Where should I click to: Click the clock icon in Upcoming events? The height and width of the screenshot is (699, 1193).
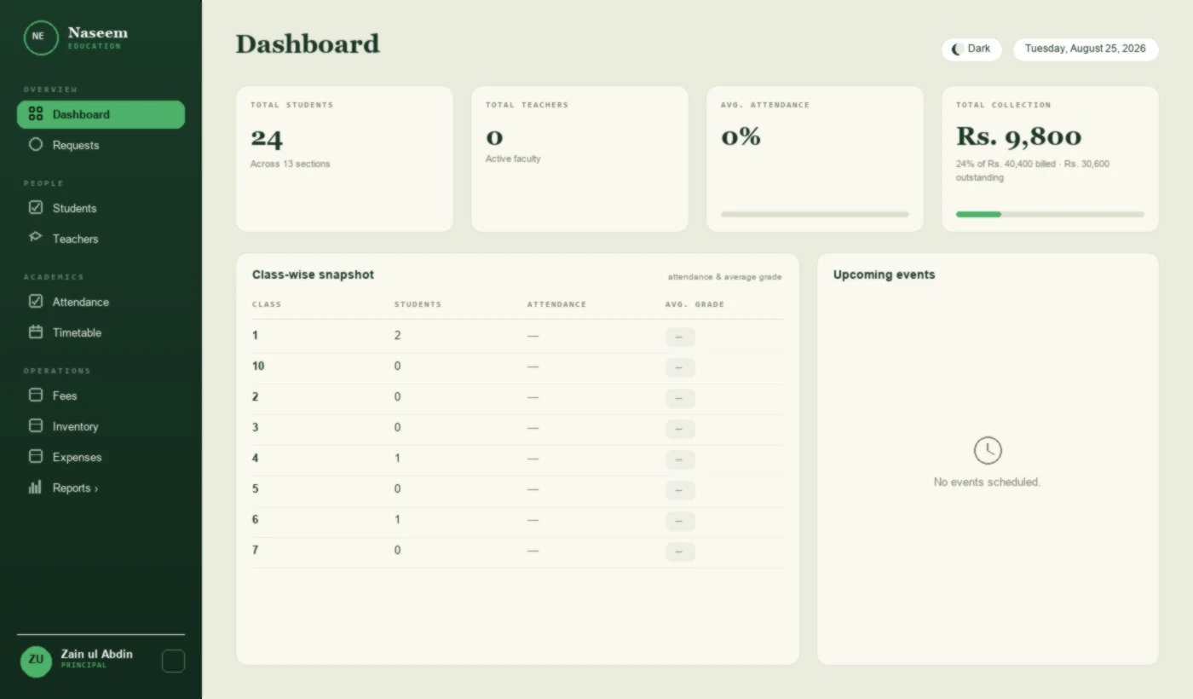[x=988, y=451]
